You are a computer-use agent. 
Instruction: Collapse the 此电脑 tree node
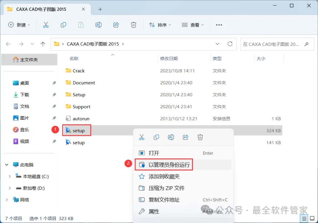point(7,165)
